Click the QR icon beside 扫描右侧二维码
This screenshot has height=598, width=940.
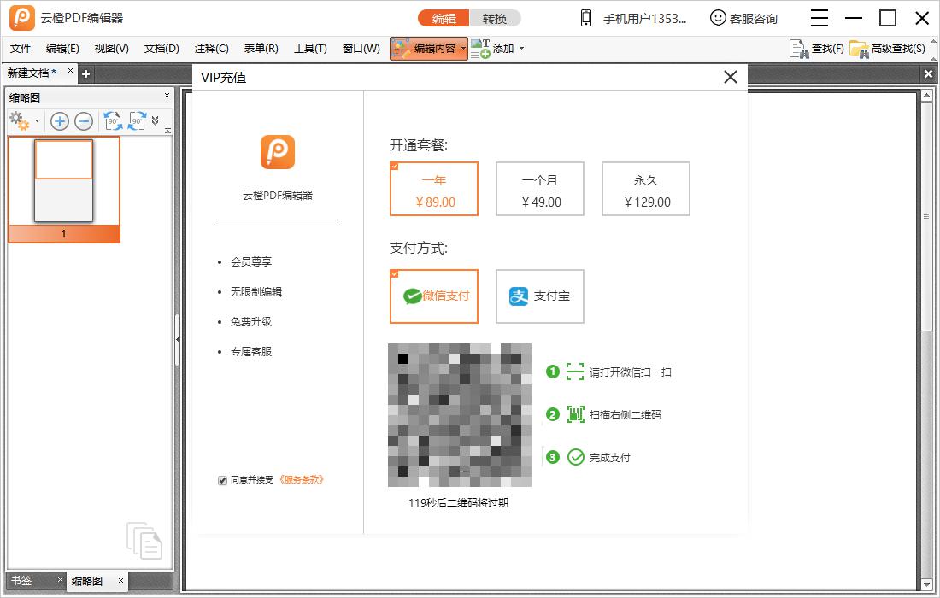tap(575, 414)
